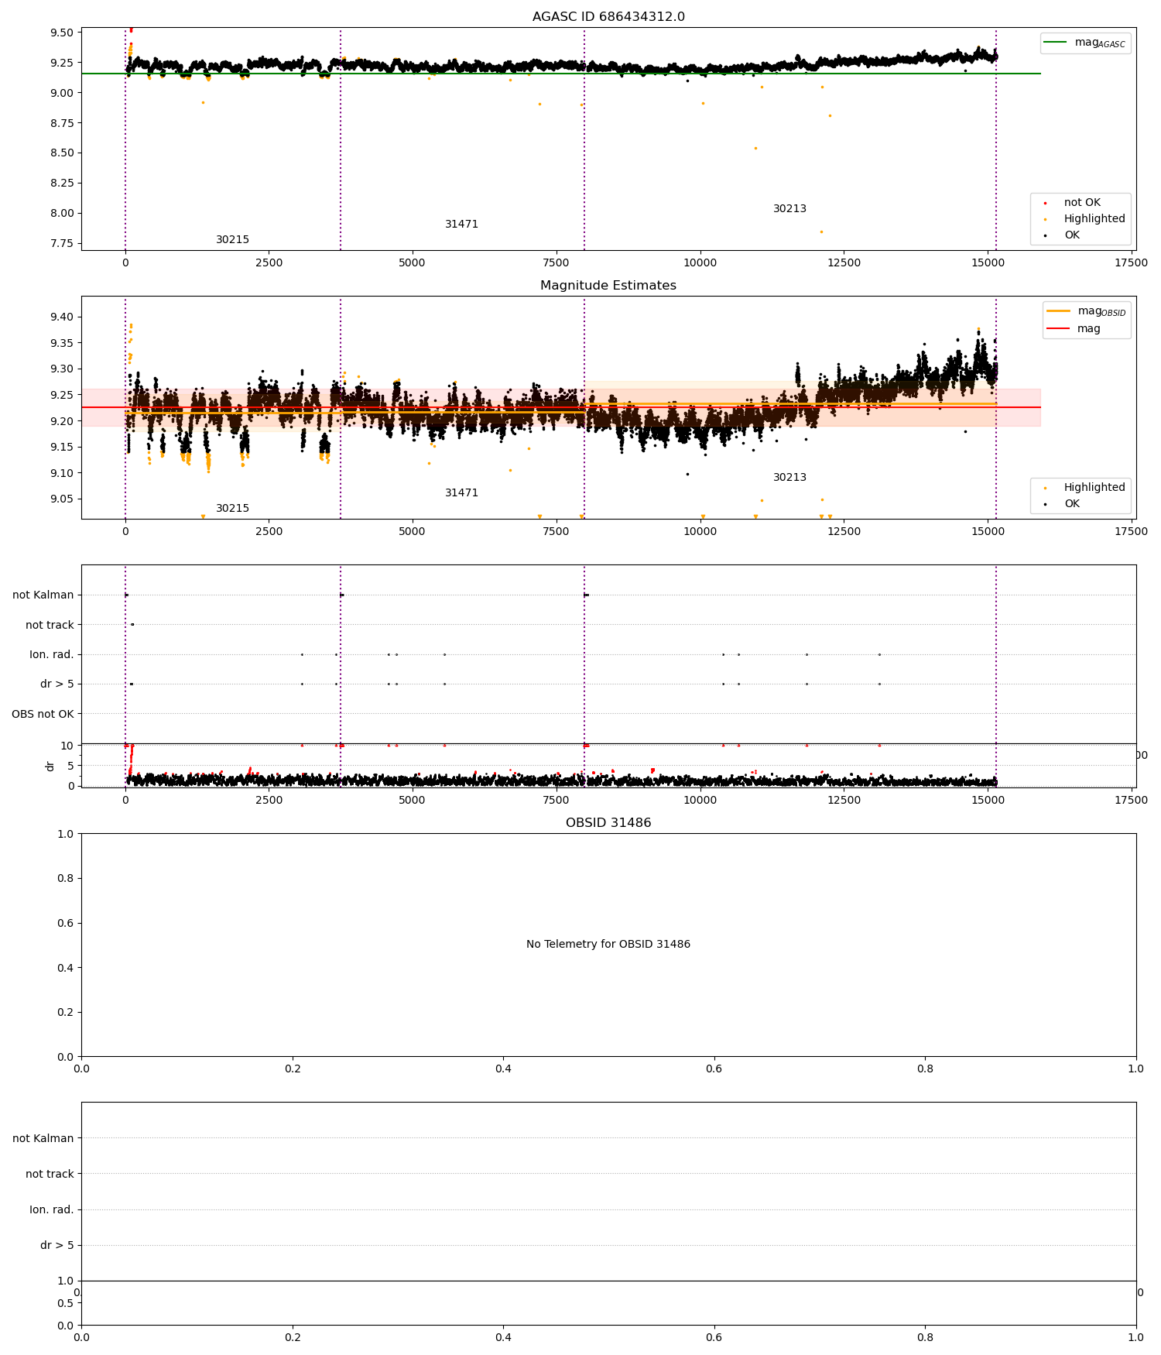The height and width of the screenshot is (1355, 1161).
Task: Click the '17500' x tick in top plot
Action: pyautogui.click(x=1131, y=262)
